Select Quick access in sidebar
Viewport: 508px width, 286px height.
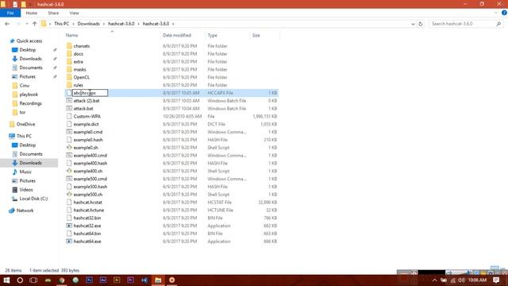pyautogui.click(x=29, y=41)
